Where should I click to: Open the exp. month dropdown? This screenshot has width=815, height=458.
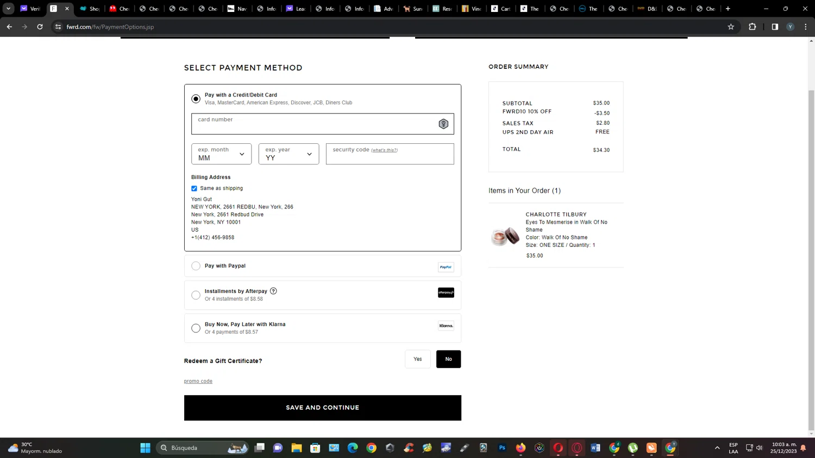(x=221, y=154)
